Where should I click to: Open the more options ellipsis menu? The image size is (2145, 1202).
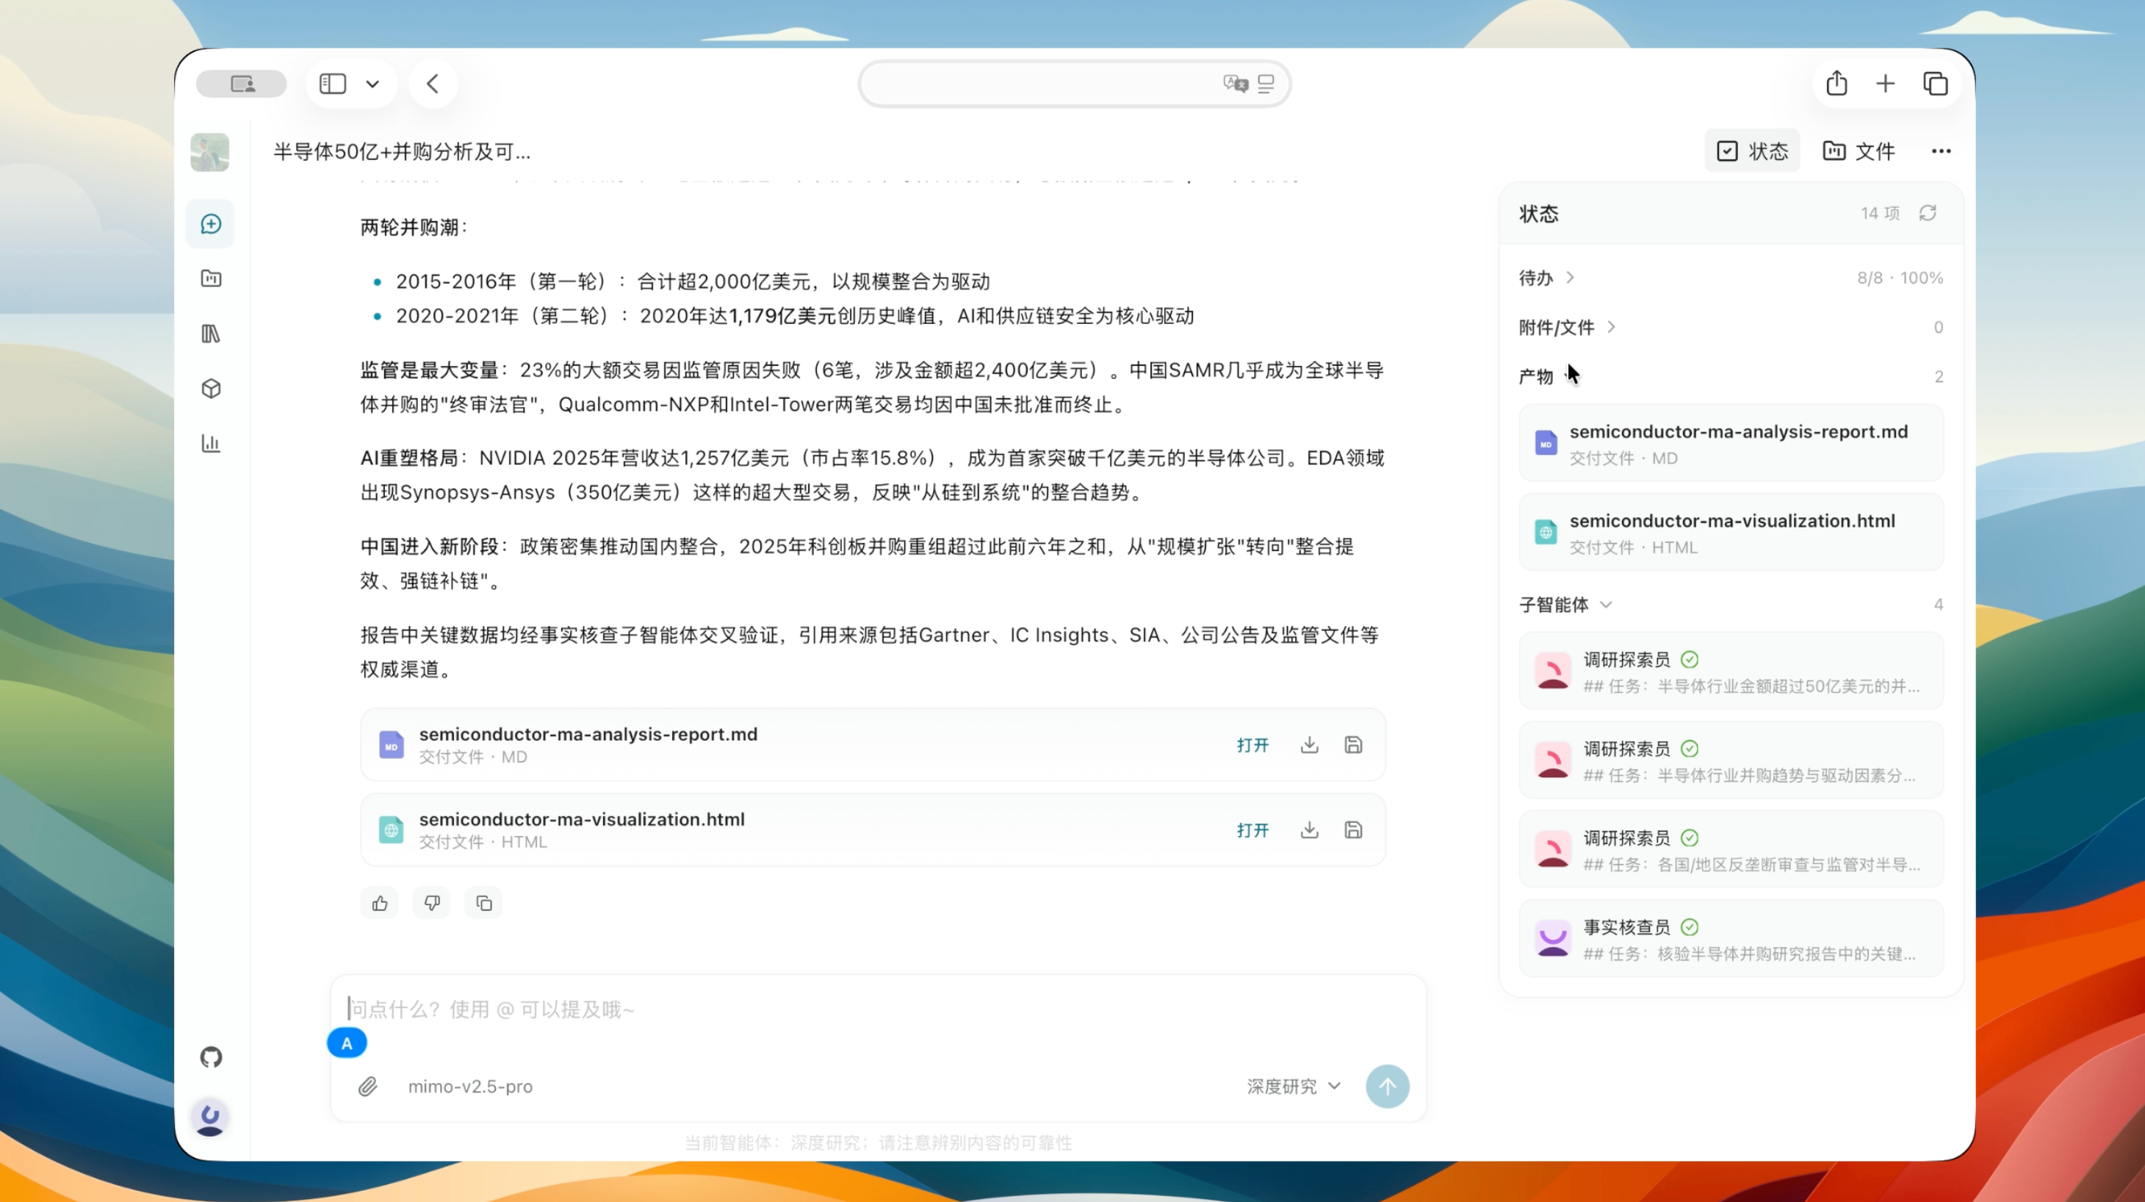[1941, 151]
